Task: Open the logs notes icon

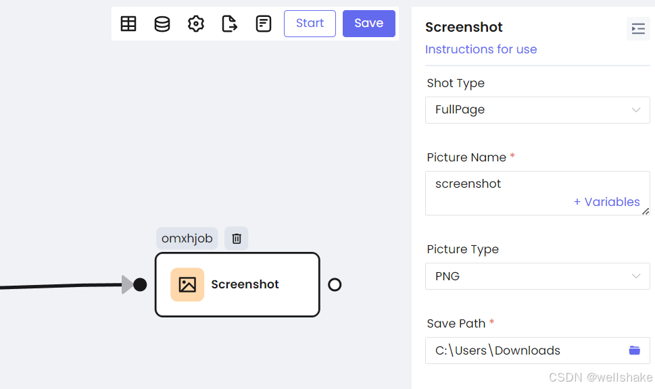Action: coord(263,24)
